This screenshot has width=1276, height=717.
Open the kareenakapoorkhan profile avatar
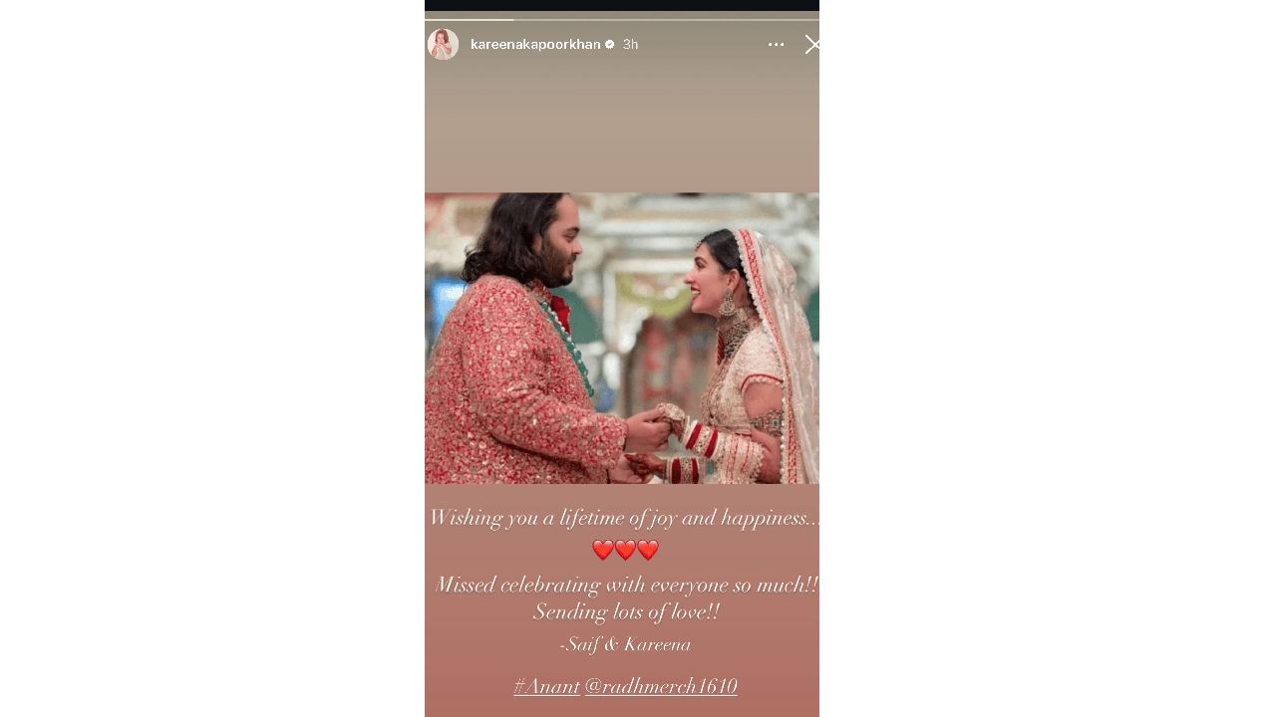pos(443,44)
